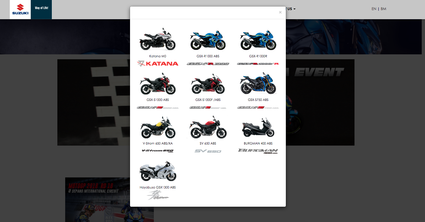Viewport: 425px width, 222px height.
Task: Switch language to EN
Action: click(x=374, y=9)
